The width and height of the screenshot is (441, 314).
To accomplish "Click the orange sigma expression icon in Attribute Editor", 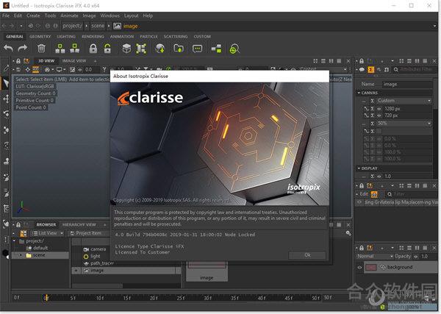I will tap(371, 69).
